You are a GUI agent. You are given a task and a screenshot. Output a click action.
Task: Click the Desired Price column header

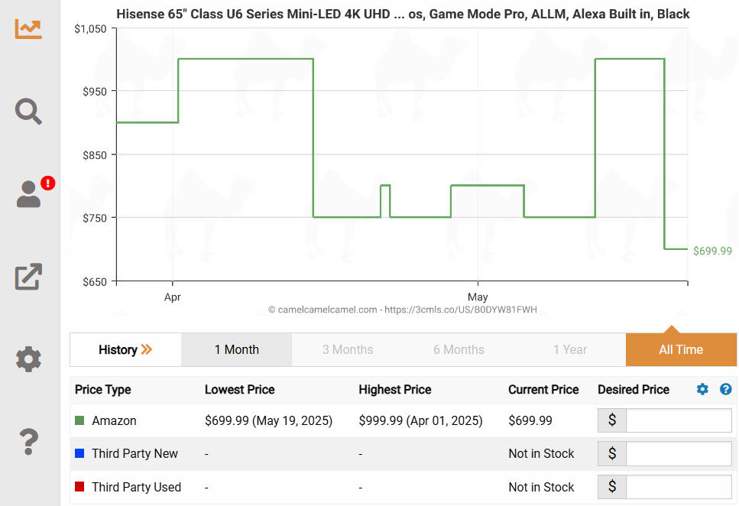[x=634, y=390]
